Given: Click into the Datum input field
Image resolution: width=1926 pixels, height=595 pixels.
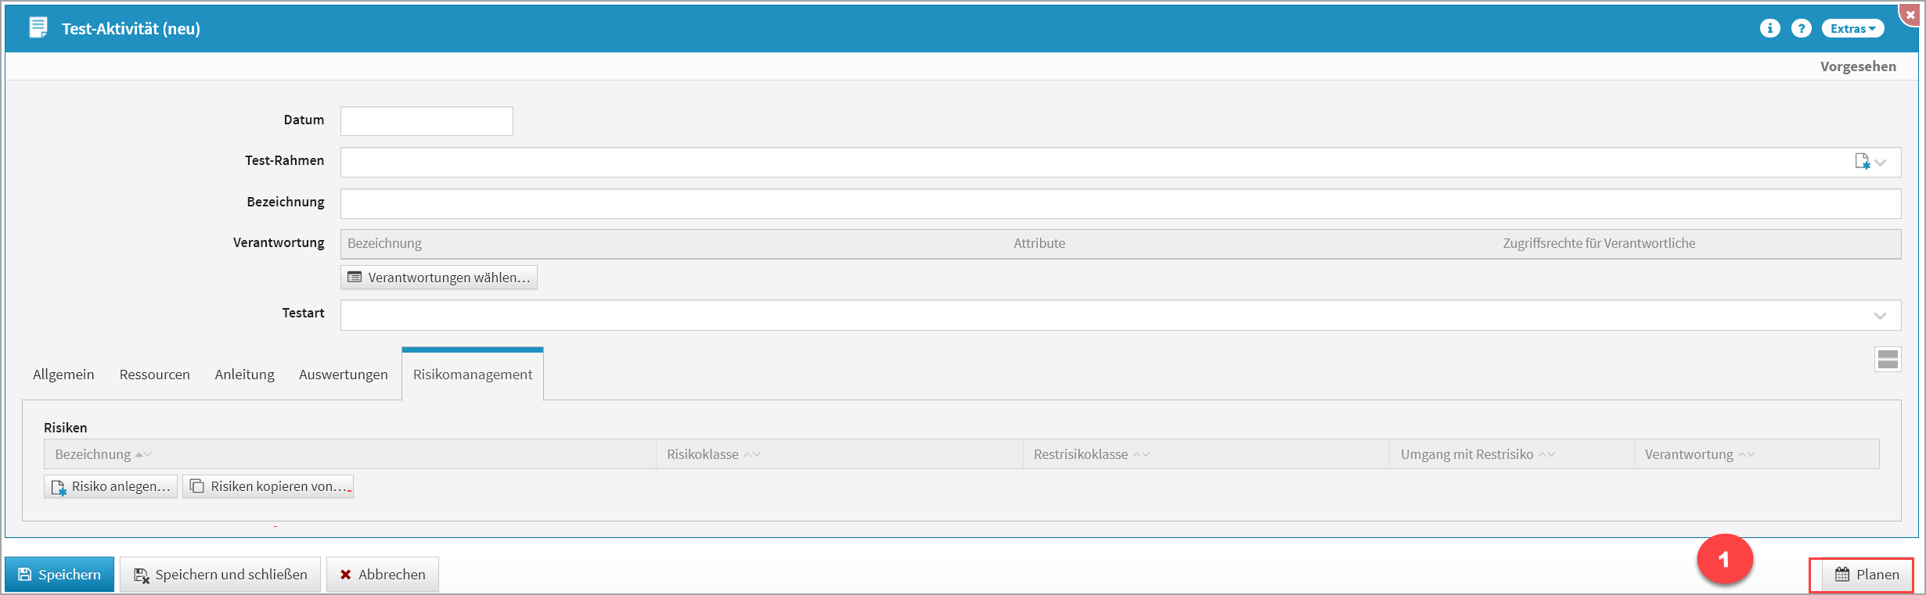Looking at the screenshot, I should [427, 121].
